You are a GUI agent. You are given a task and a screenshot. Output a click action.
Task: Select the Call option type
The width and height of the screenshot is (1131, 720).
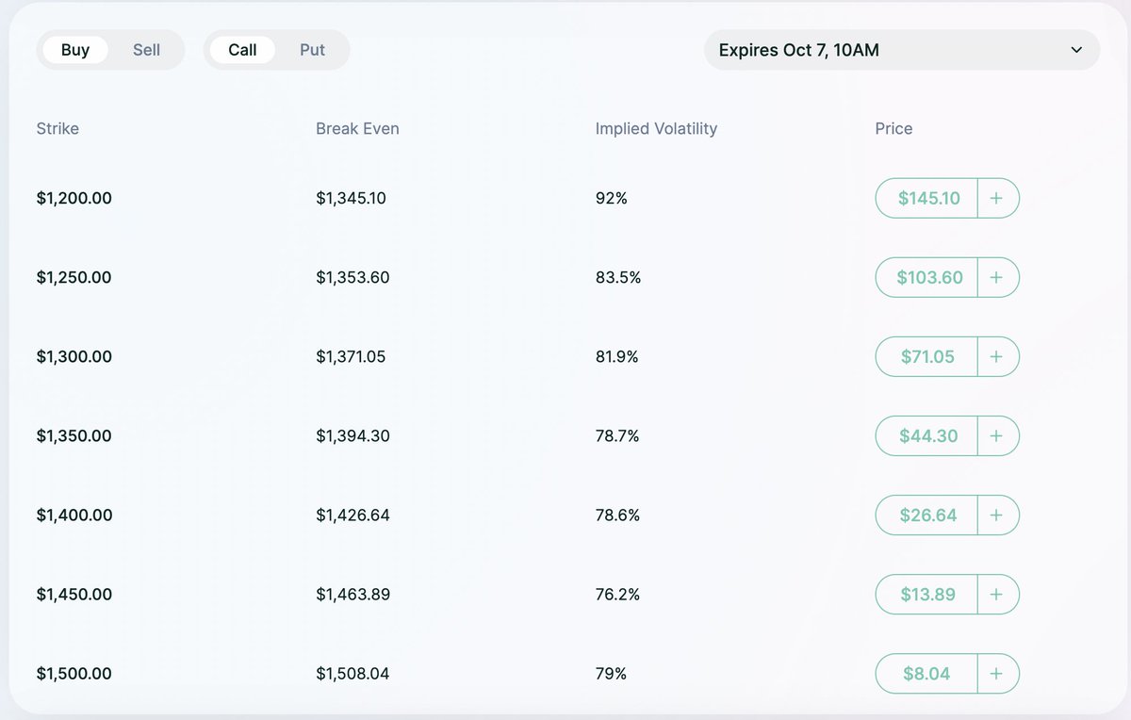point(242,50)
